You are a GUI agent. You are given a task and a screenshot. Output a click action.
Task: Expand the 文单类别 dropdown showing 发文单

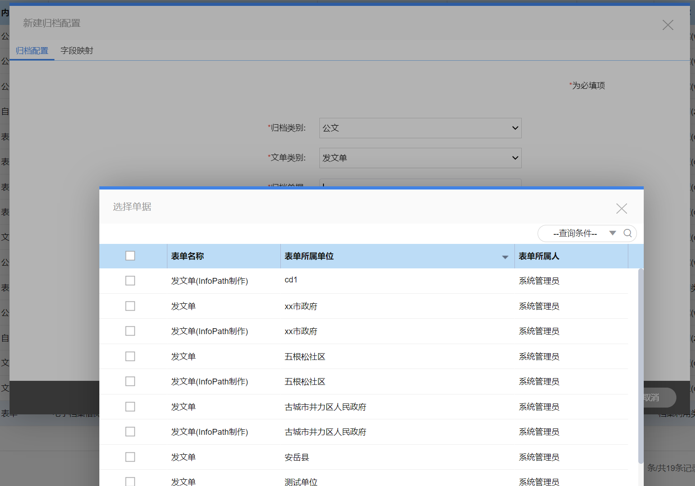pyautogui.click(x=420, y=158)
